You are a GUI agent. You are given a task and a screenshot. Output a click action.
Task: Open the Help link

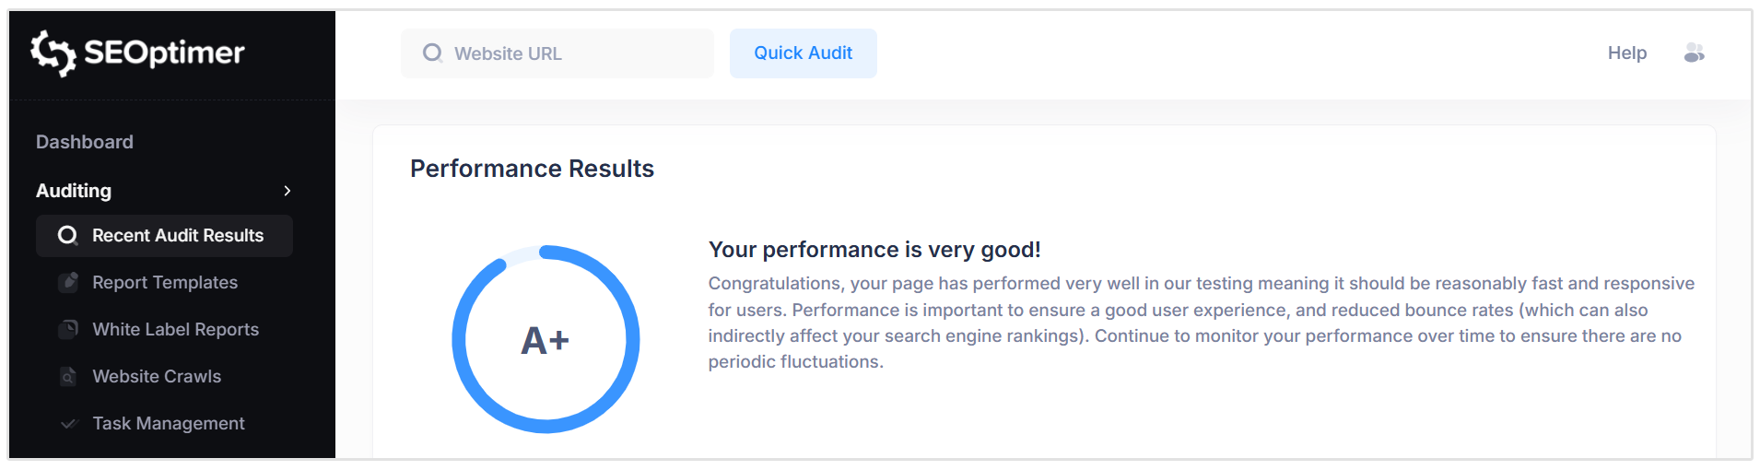(x=1626, y=53)
